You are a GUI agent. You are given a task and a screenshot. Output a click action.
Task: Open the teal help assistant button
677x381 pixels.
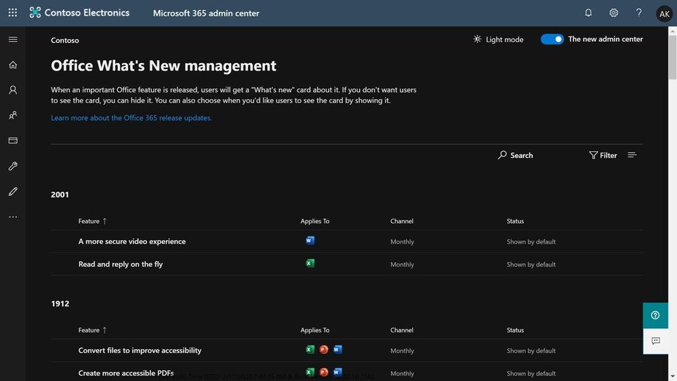(x=655, y=315)
